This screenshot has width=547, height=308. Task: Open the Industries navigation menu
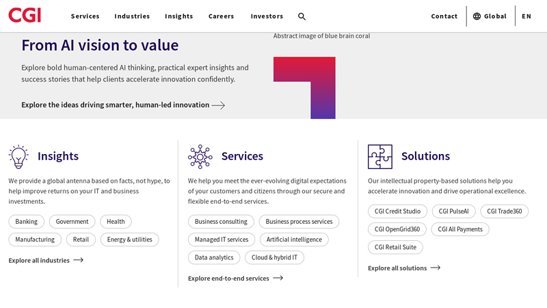pos(132,16)
